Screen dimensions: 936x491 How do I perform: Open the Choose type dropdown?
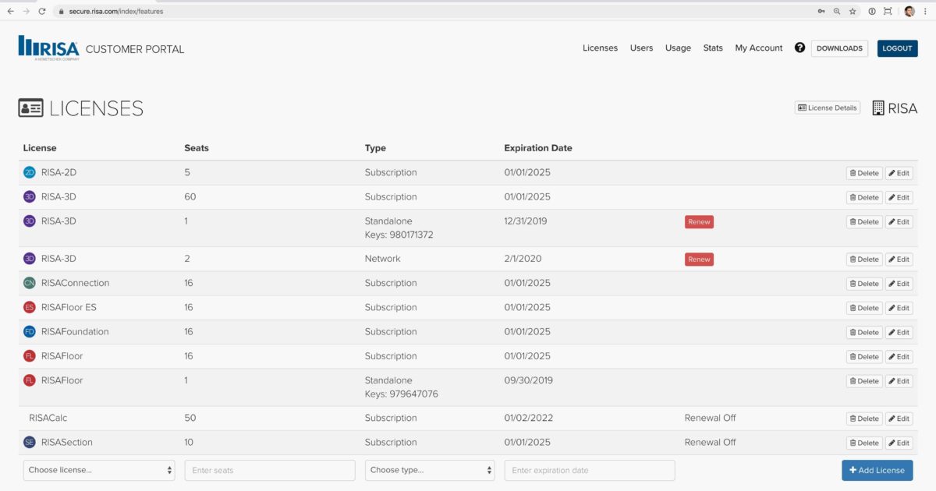(x=429, y=470)
